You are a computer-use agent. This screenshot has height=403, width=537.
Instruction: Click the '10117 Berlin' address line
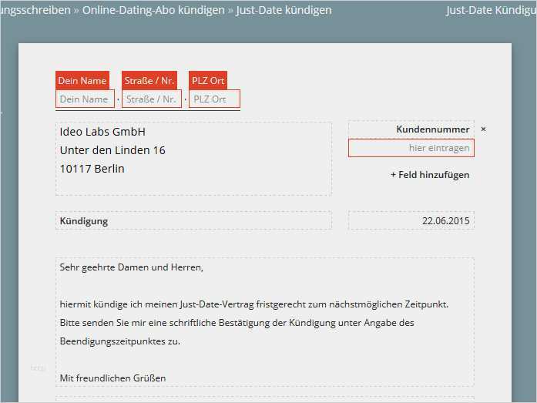coord(92,169)
